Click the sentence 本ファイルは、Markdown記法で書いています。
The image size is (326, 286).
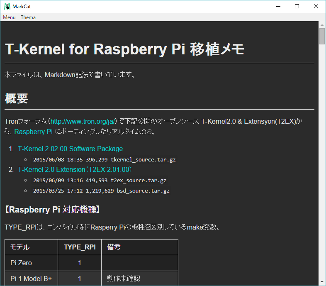point(70,75)
